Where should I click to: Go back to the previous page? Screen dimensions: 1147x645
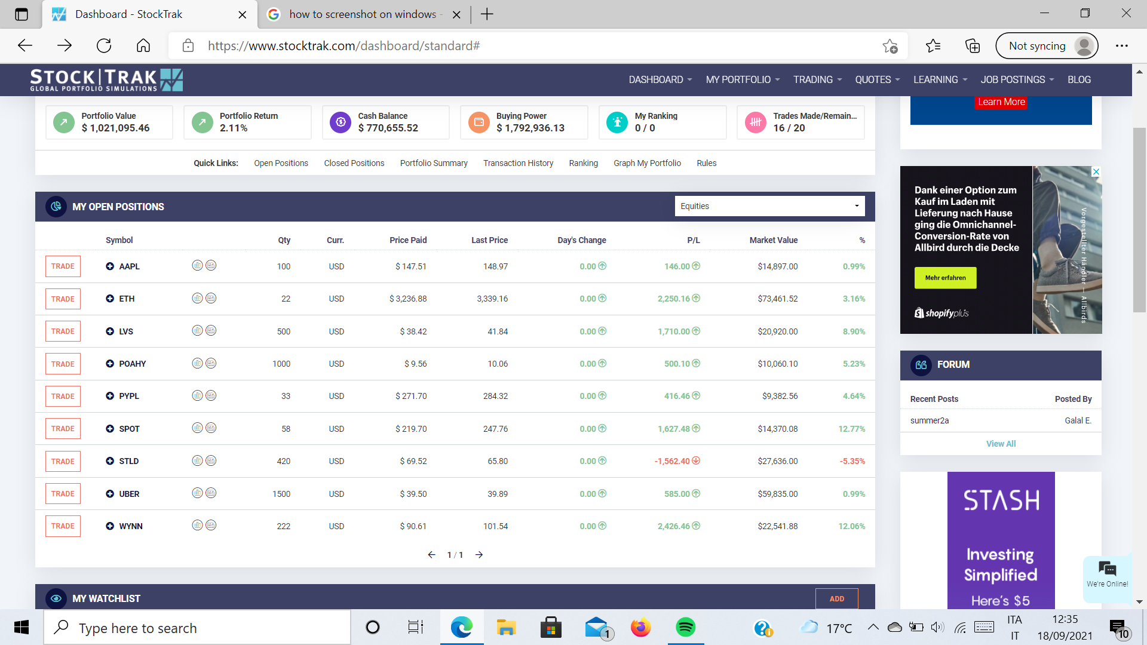tap(25, 46)
